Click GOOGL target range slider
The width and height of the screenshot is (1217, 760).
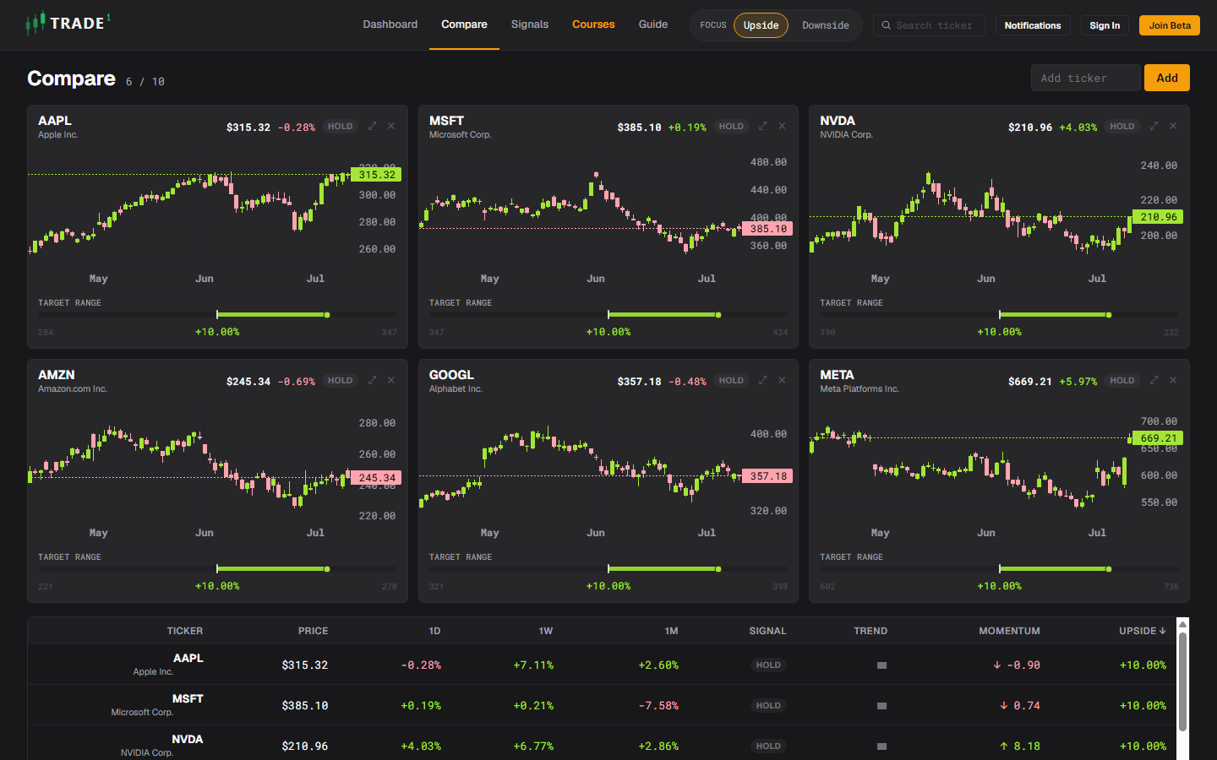pyautogui.click(x=608, y=569)
